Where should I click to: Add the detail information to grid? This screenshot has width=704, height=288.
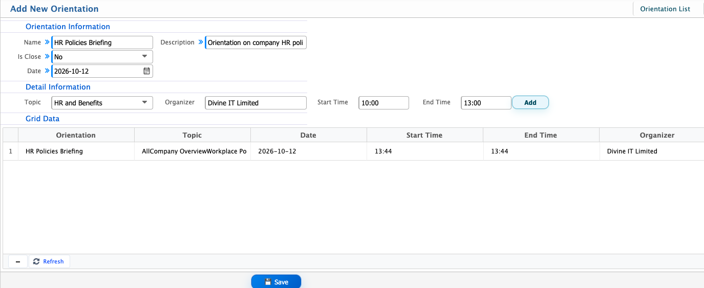pyautogui.click(x=530, y=103)
